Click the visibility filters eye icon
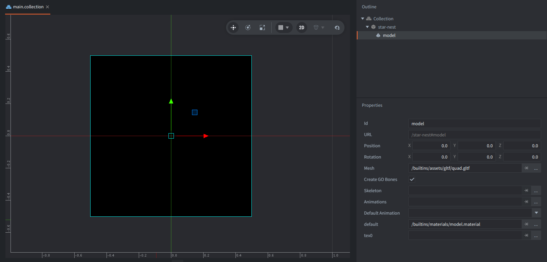 coord(337,28)
